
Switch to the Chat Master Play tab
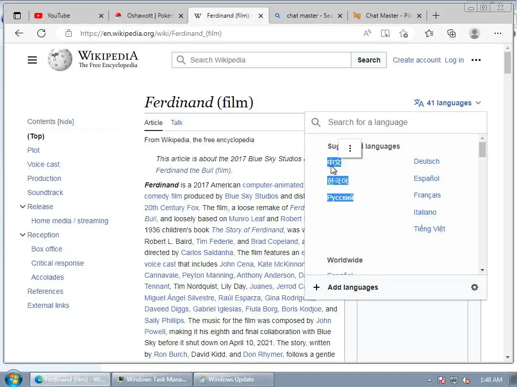coord(387,16)
